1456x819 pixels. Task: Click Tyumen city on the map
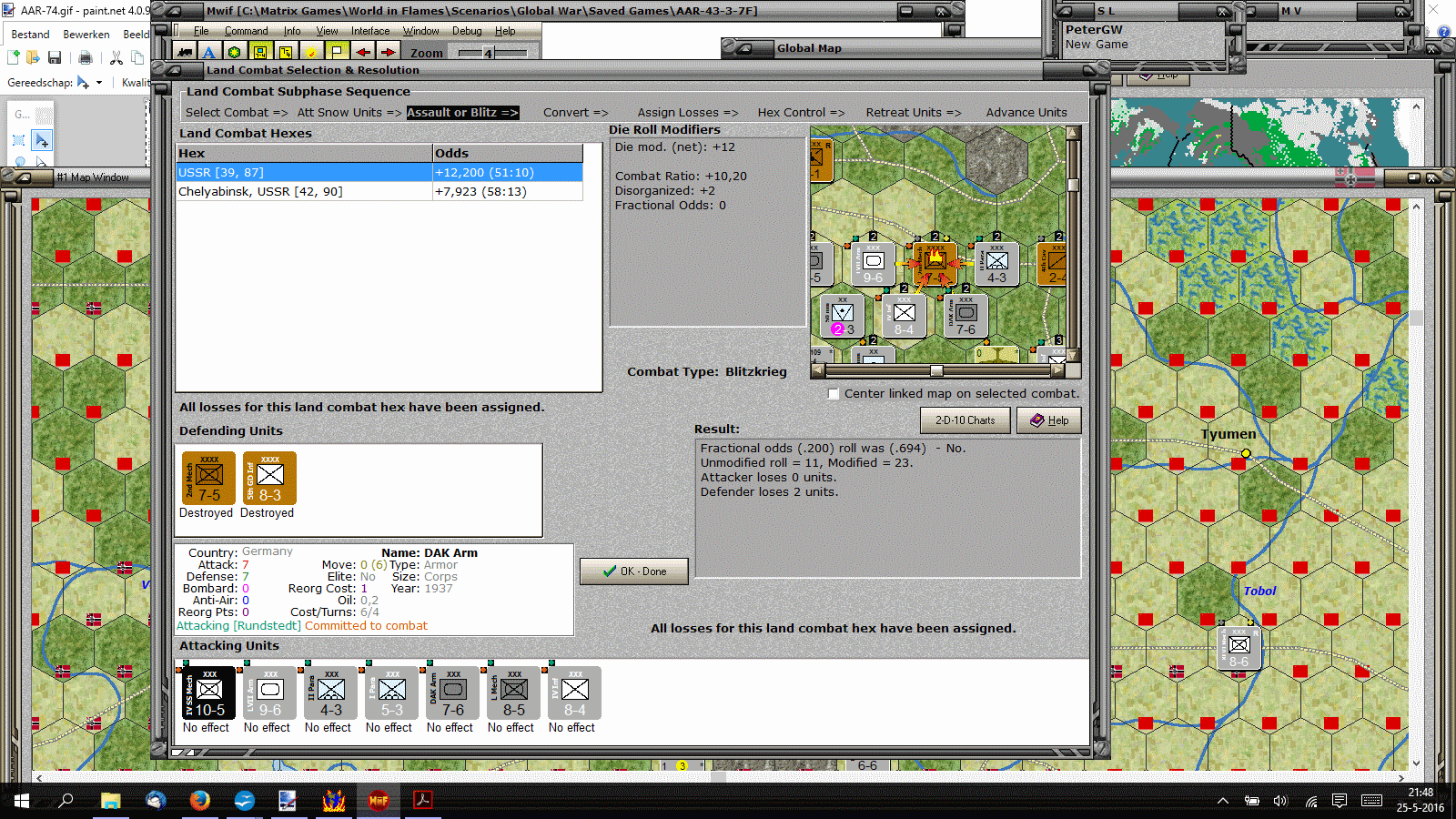1246,453
